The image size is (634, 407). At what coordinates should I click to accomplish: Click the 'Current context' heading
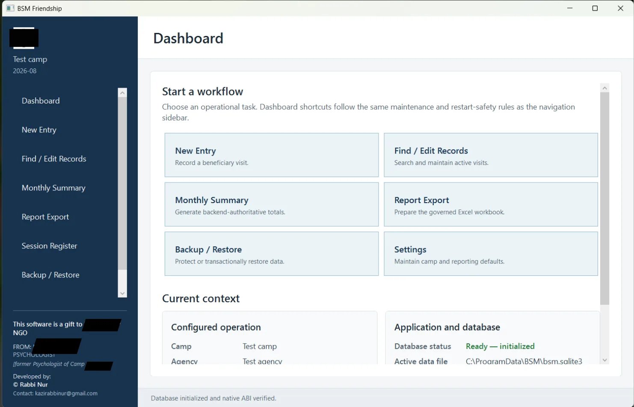(201, 298)
